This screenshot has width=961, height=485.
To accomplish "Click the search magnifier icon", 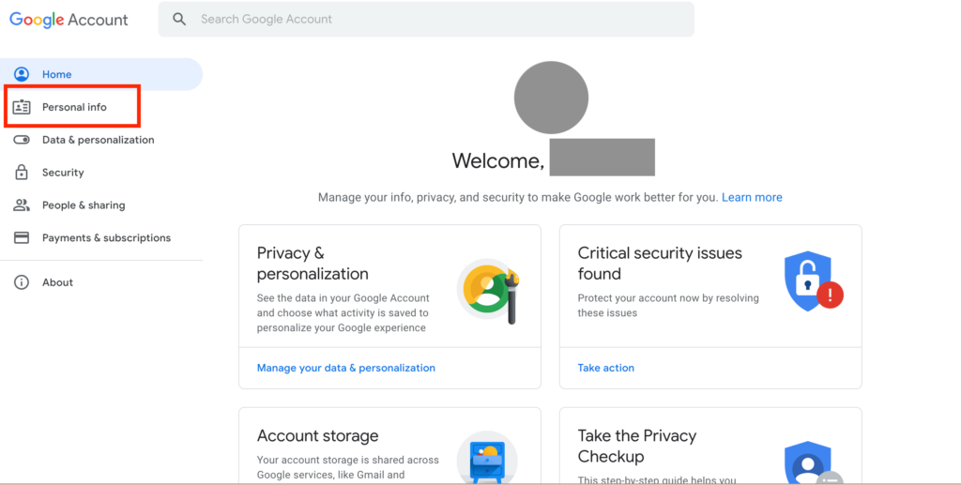I will [180, 19].
